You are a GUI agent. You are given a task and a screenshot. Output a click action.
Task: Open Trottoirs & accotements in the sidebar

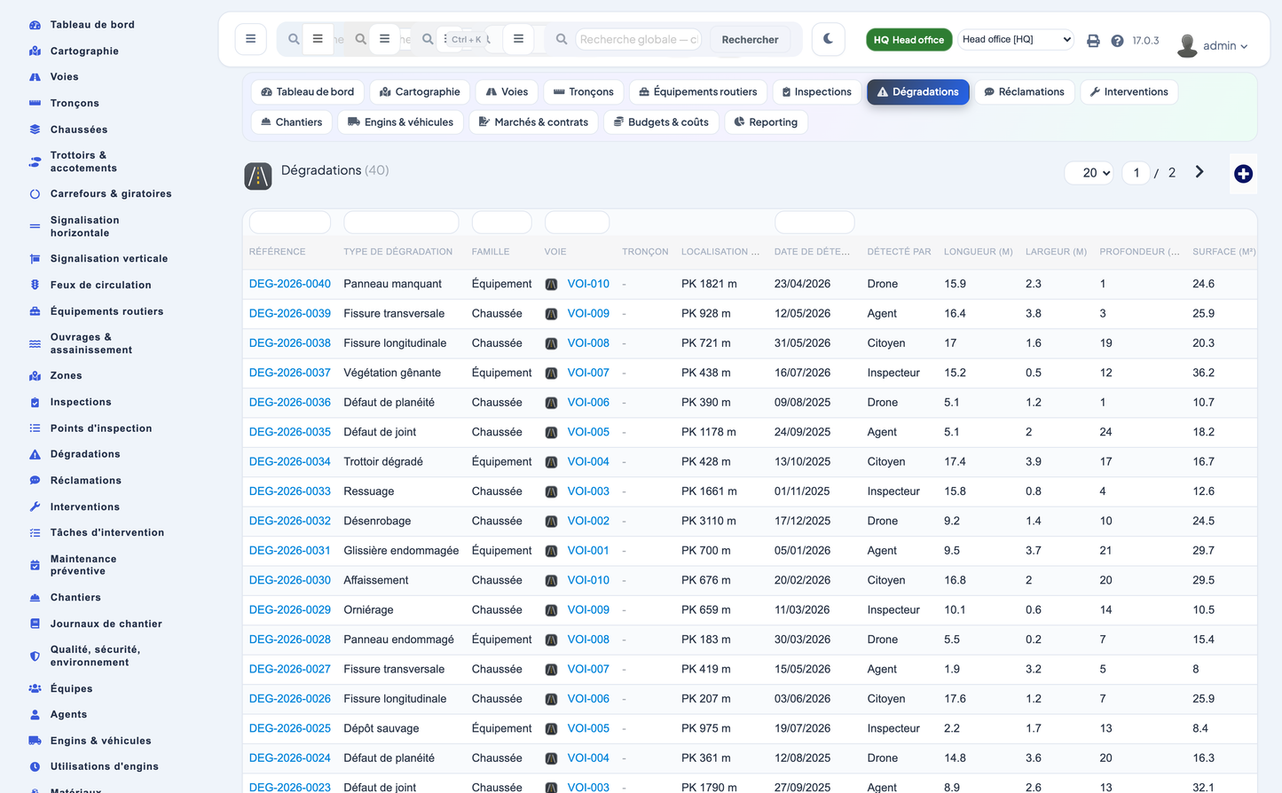pos(83,161)
